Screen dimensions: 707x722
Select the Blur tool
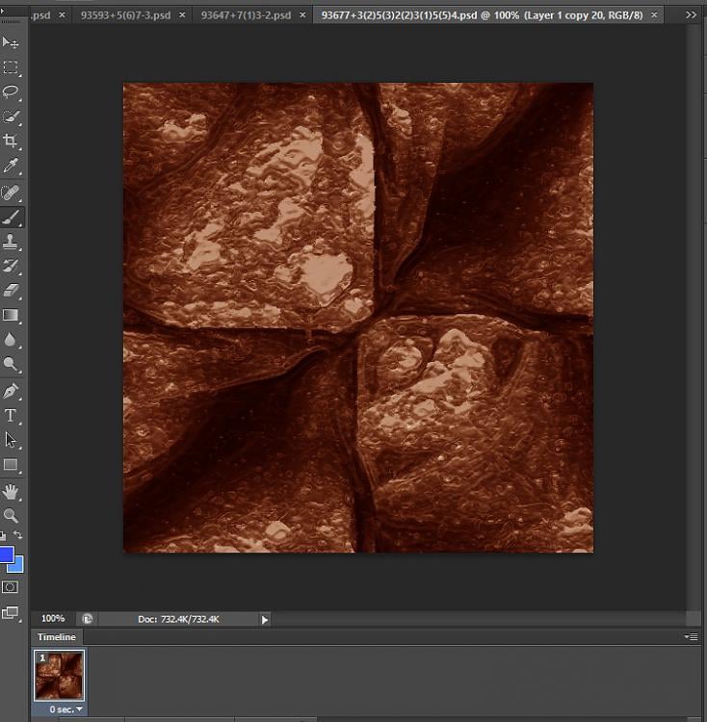[11, 340]
